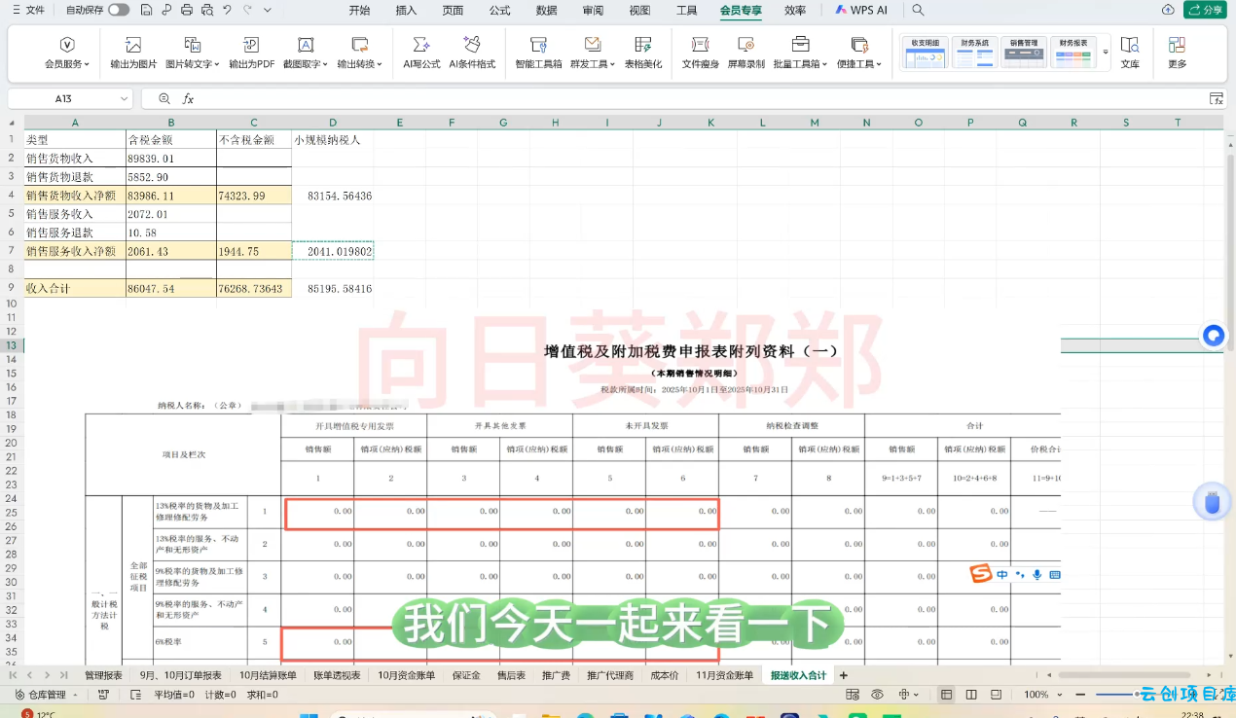Click the WPS AI button
Image resolution: width=1236 pixels, height=718 pixels.
[x=861, y=10]
